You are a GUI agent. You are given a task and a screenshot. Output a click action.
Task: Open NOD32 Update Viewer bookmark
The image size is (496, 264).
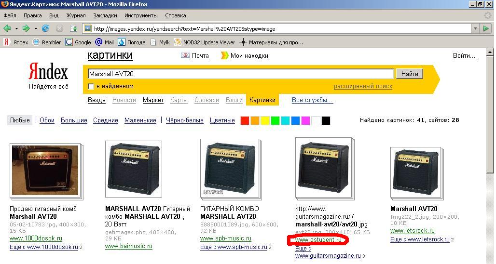click(205, 42)
